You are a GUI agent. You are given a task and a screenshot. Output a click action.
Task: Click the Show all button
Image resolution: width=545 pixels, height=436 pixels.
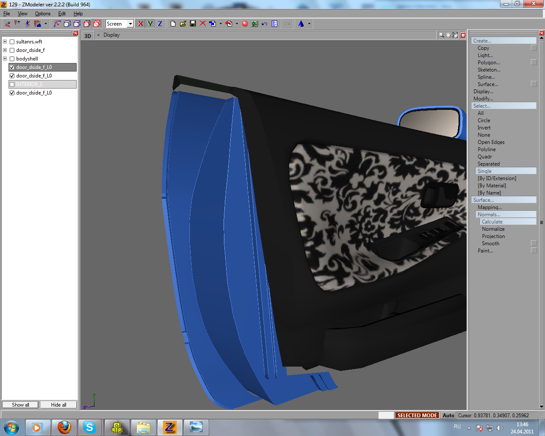point(20,405)
